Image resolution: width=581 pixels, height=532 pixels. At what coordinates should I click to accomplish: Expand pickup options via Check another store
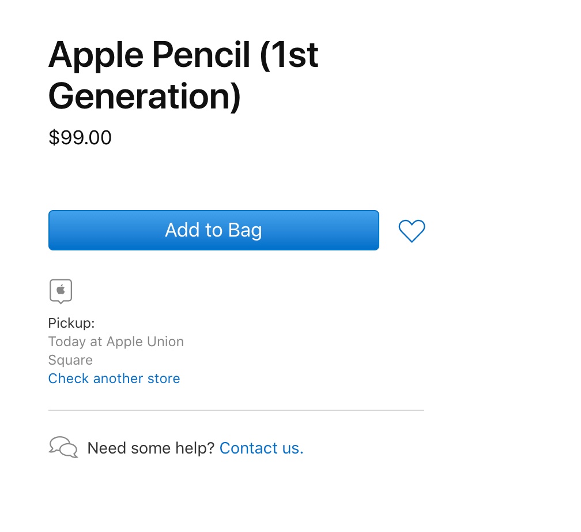point(114,379)
